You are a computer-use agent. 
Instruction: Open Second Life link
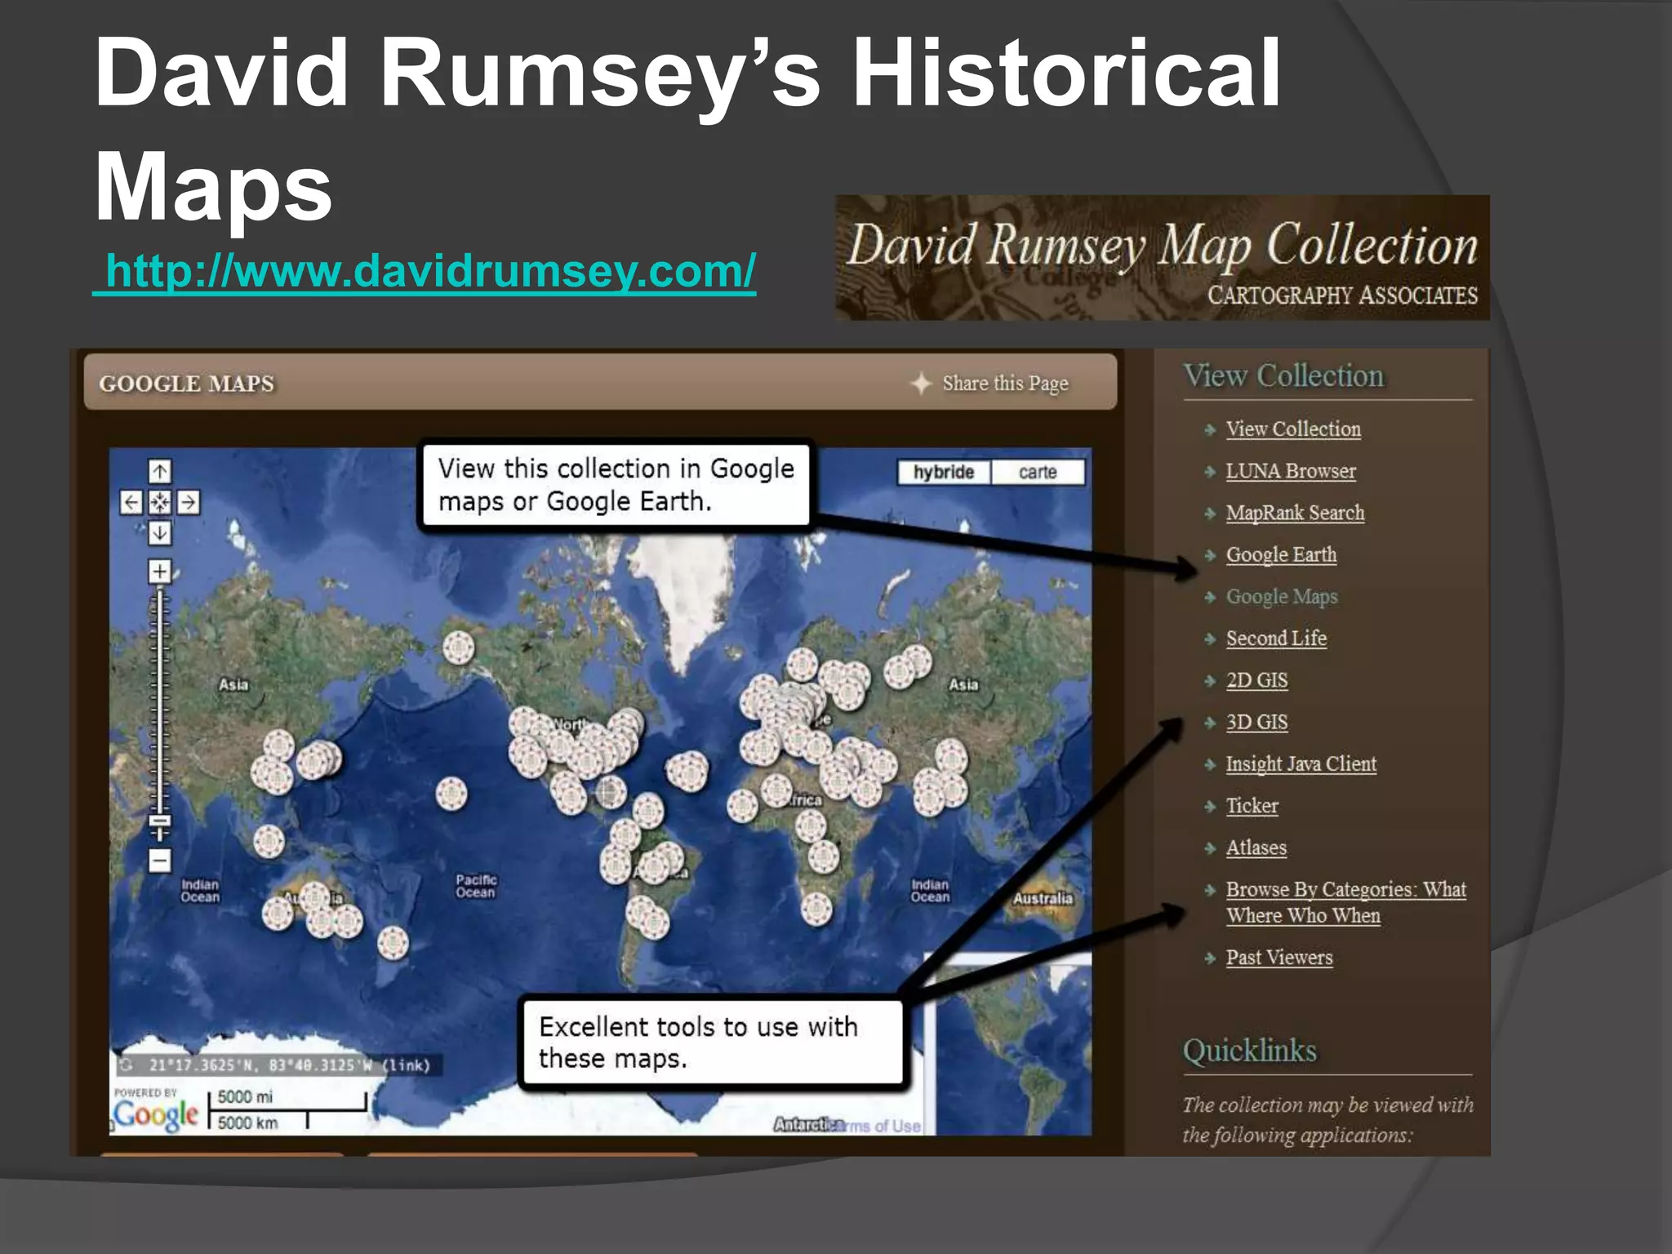click(x=1276, y=638)
